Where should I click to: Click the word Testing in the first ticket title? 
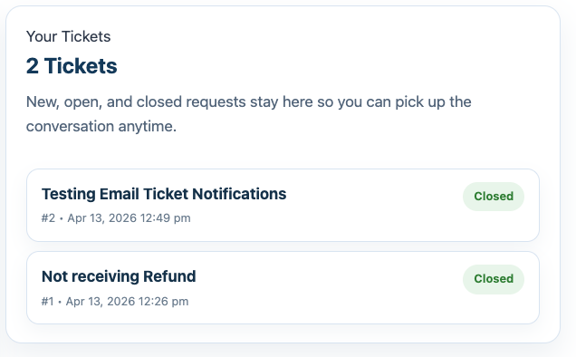pyautogui.click(x=69, y=194)
